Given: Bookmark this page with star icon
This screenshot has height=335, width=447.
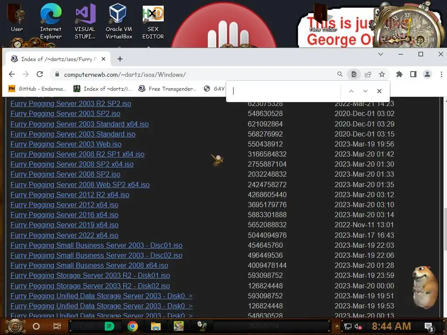Looking at the screenshot, I should pyautogui.click(x=382, y=74).
